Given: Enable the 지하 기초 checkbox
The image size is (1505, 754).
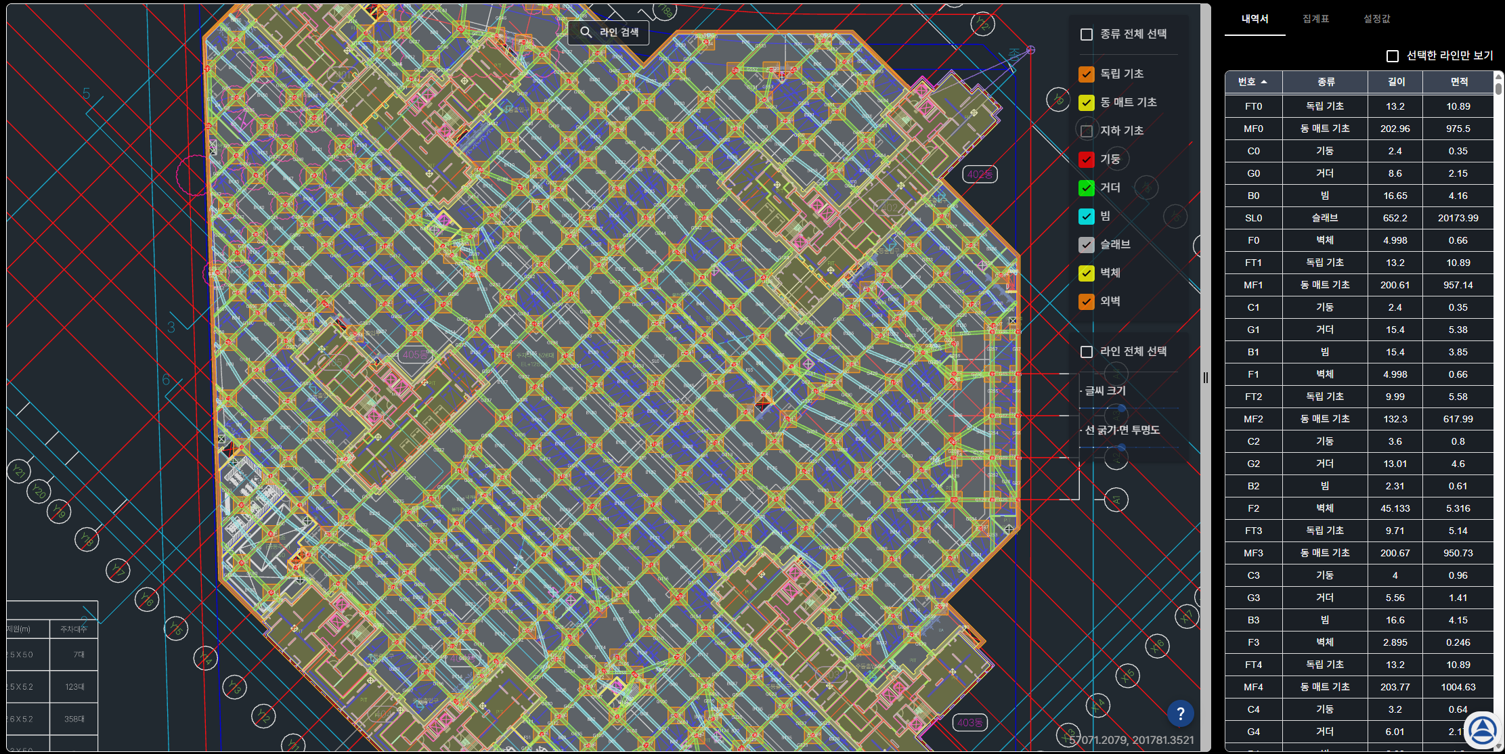Looking at the screenshot, I should click(1086, 131).
